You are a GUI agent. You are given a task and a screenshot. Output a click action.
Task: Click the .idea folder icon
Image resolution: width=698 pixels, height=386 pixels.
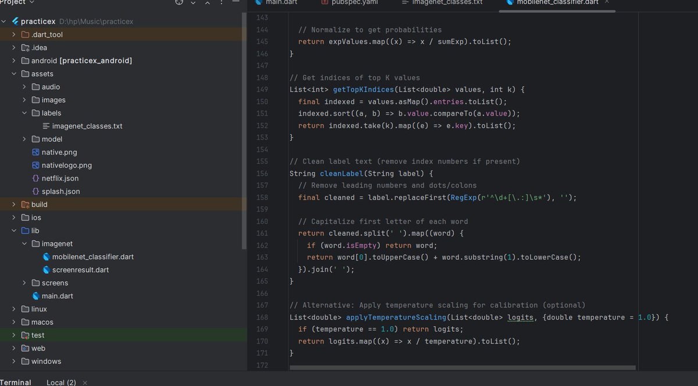coord(26,48)
